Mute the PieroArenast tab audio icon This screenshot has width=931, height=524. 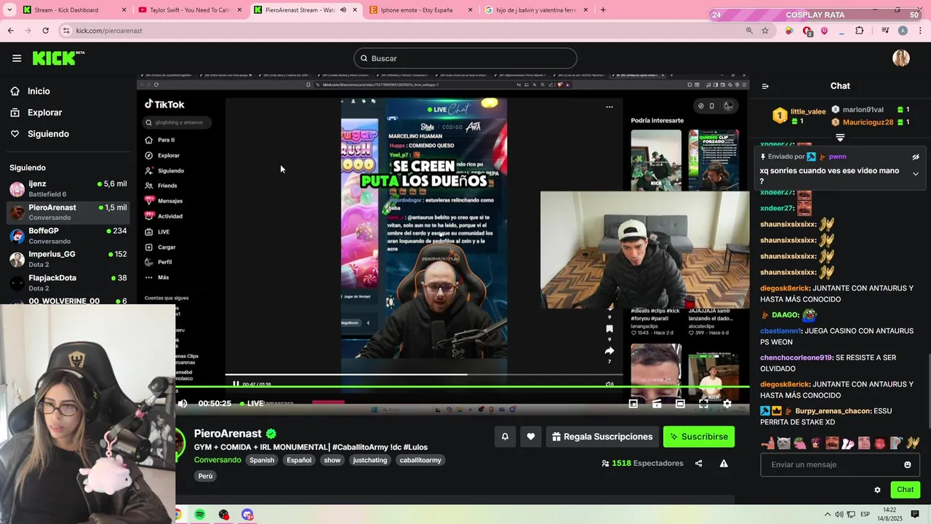[x=343, y=10]
